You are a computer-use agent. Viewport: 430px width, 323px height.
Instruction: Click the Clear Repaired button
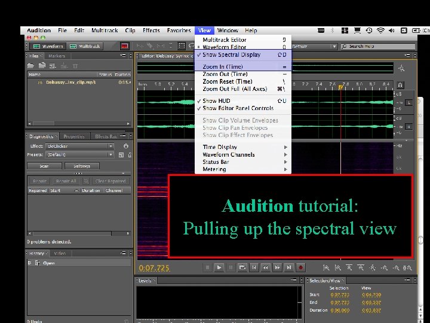pos(110,181)
